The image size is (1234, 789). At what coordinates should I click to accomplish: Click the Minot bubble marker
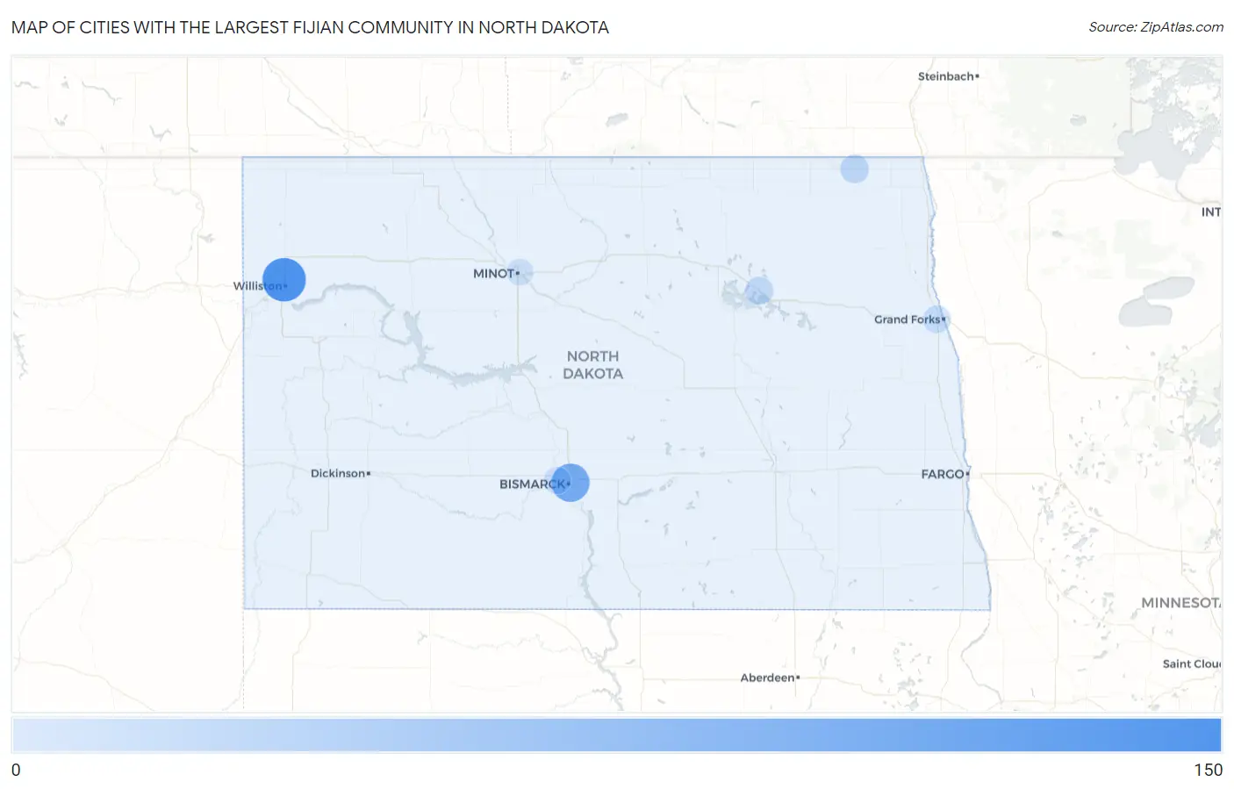point(520,272)
